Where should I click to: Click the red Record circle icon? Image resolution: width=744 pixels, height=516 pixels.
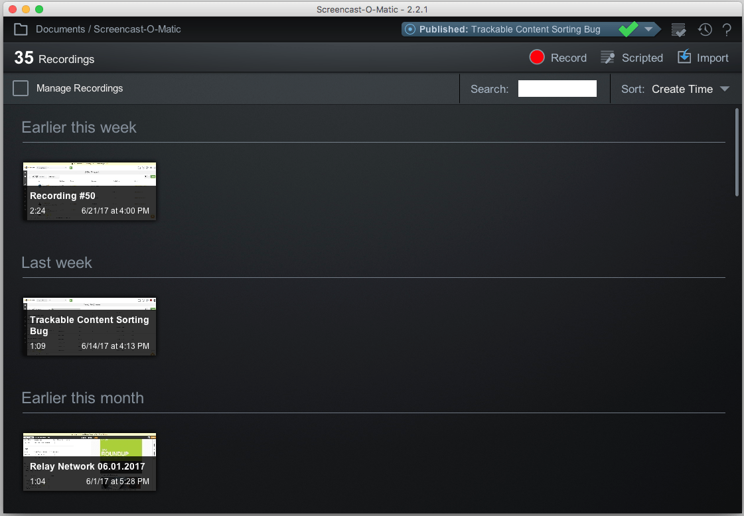tap(537, 58)
